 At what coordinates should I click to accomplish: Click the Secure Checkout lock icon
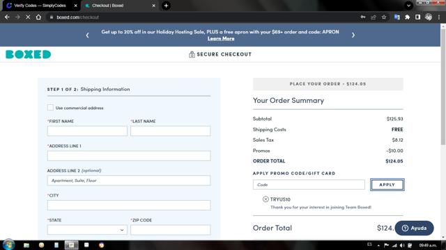point(192,54)
